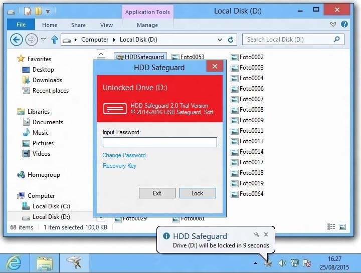The height and width of the screenshot is (273, 361).
Task: Select the Foto0002 image file
Action: pos(247,57)
